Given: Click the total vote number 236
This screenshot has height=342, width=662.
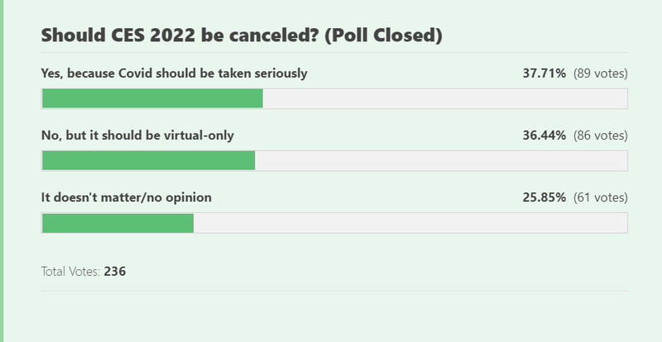Looking at the screenshot, I should click(115, 271).
